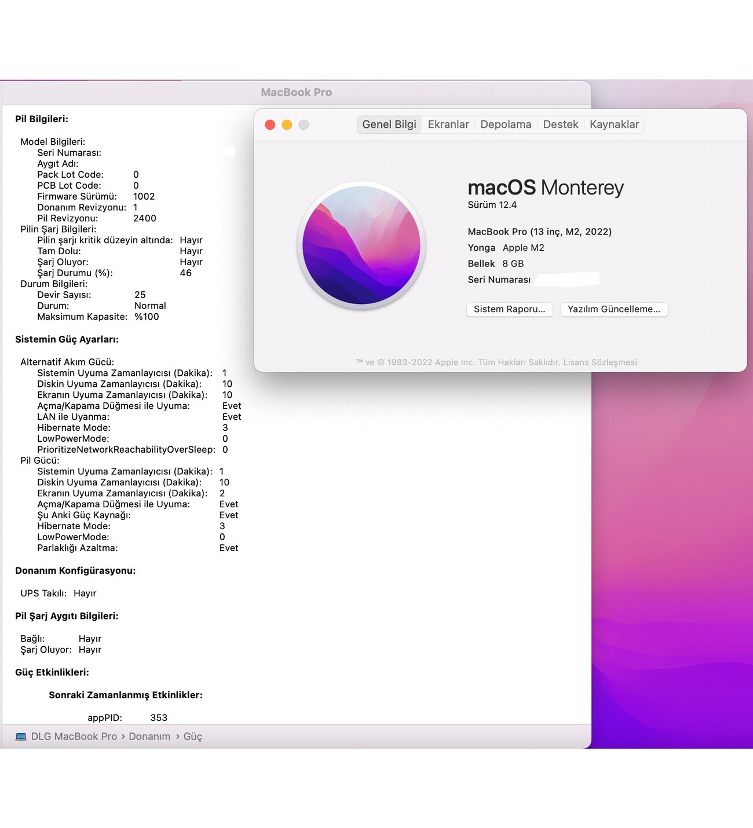The image size is (753, 828).
Task: Click the UPS Takılı label
Action: [x=43, y=593]
